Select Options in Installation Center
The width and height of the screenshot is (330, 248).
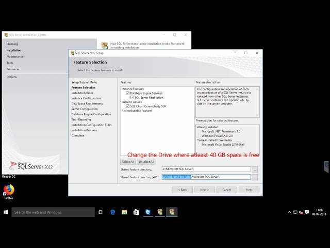tap(11, 77)
